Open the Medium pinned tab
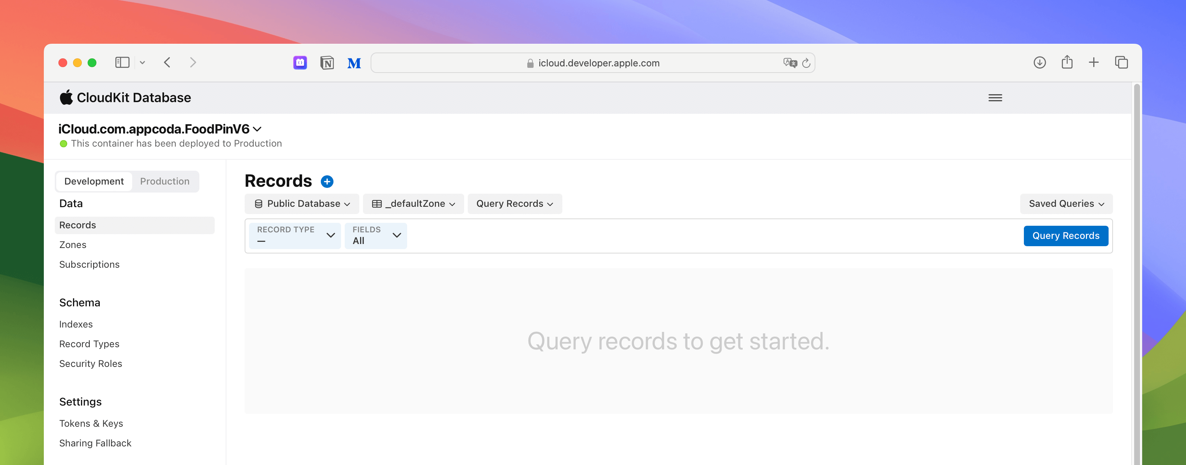This screenshot has height=465, width=1186. coord(353,63)
